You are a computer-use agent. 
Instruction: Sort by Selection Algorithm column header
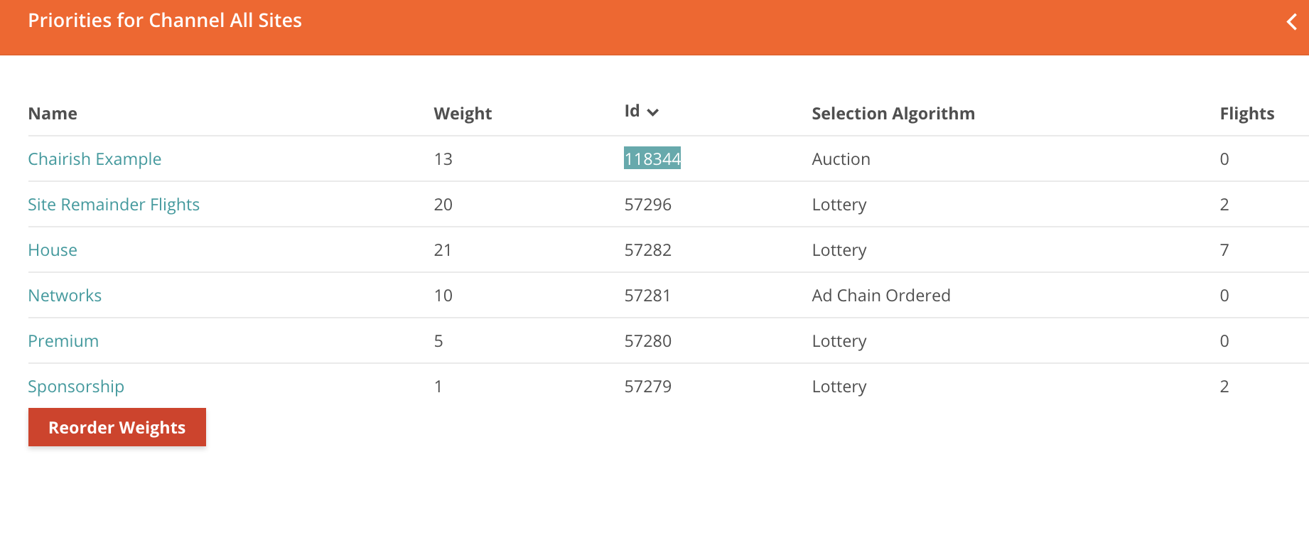(893, 114)
